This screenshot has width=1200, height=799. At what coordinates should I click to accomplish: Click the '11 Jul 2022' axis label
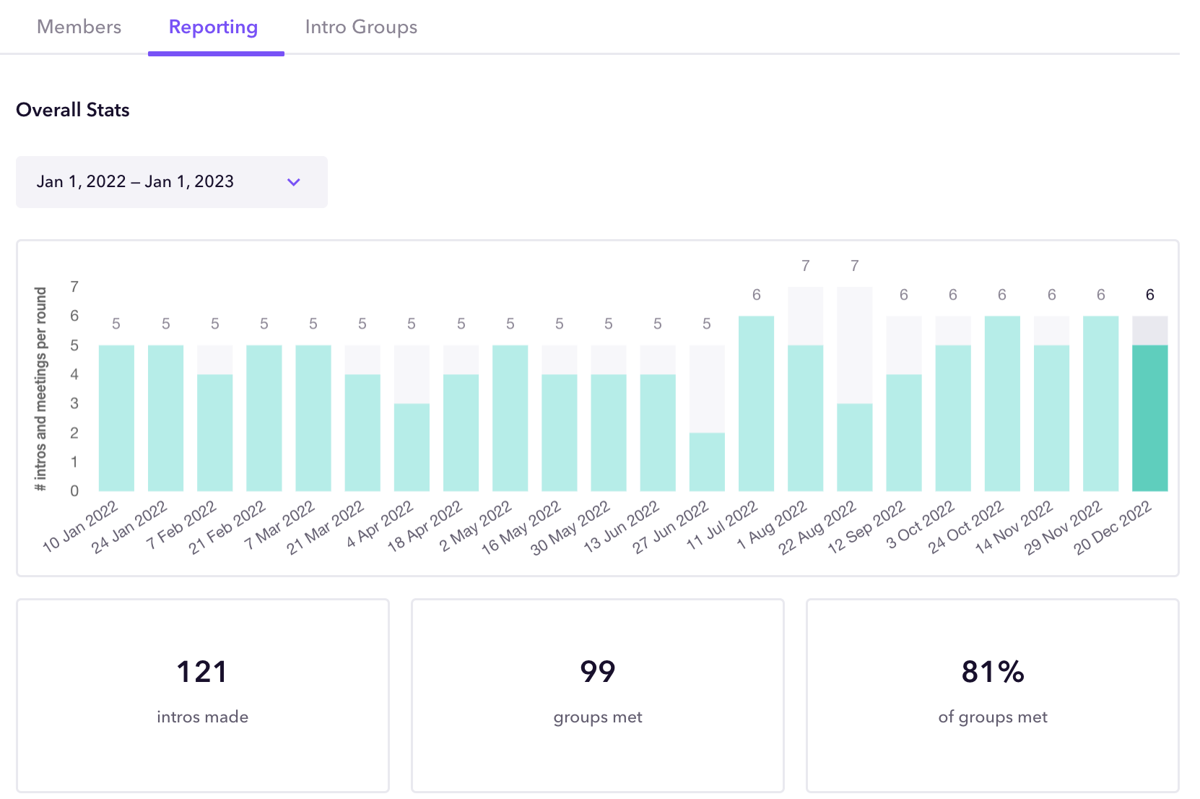pyautogui.click(x=722, y=525)
